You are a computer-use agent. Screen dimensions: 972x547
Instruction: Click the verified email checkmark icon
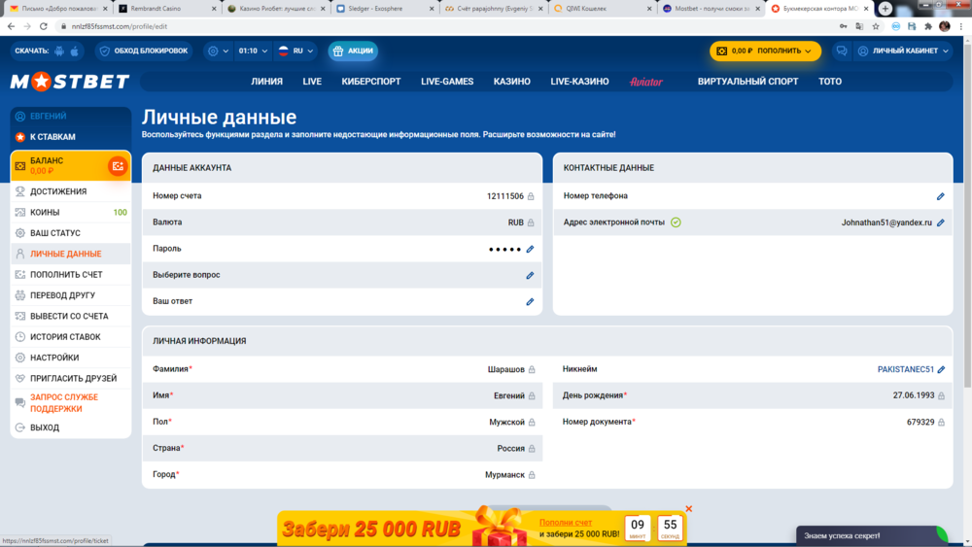point(676,222)
